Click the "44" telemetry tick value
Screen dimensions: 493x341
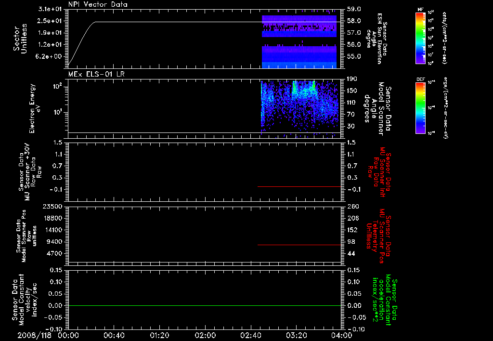click(x=351, y=253)
